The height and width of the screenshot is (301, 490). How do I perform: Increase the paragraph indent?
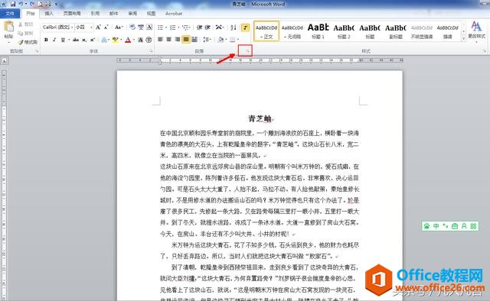pos(207,28)
